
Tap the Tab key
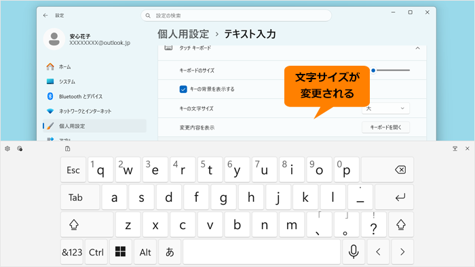[80, 197]
